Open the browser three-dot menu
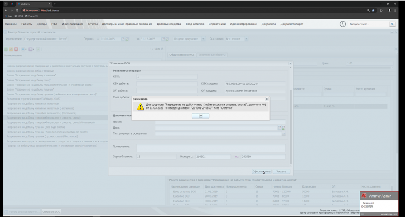405x217 pixels. coord(395,11)
